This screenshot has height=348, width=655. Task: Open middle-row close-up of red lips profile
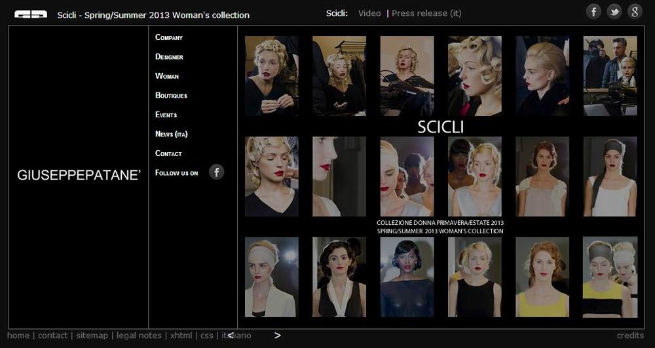339,176
